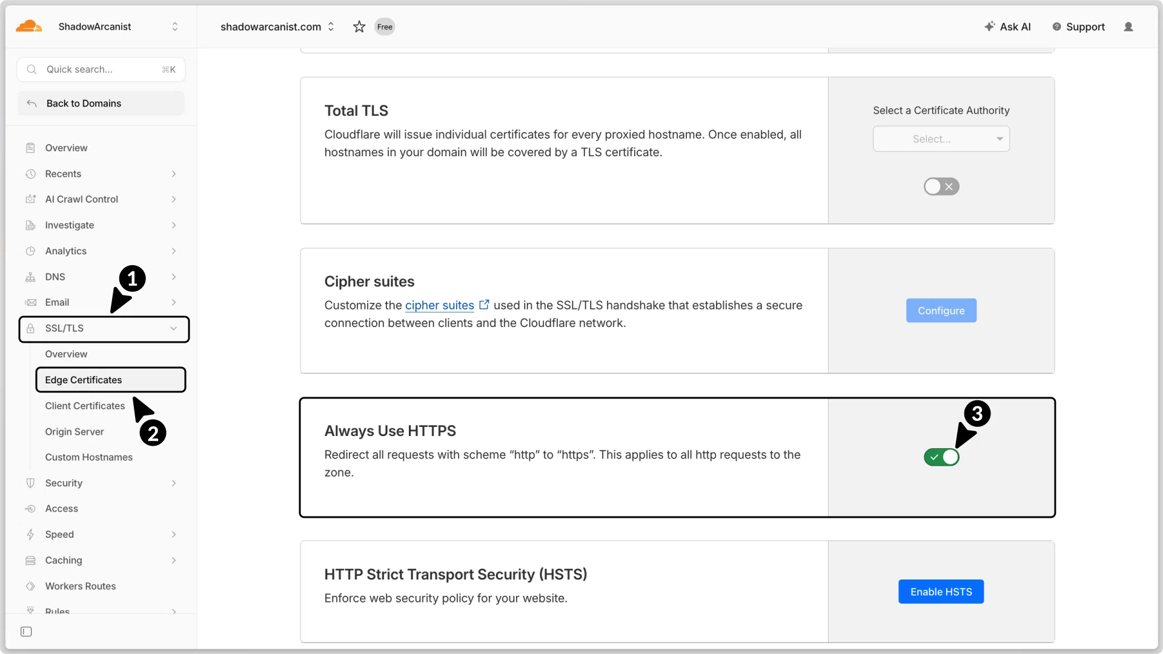Image resolution: width=1163 pixels, height=654 pixels.
Task: Open the domain Overview page
Action: pyautogui.click(x=66, y=148)
